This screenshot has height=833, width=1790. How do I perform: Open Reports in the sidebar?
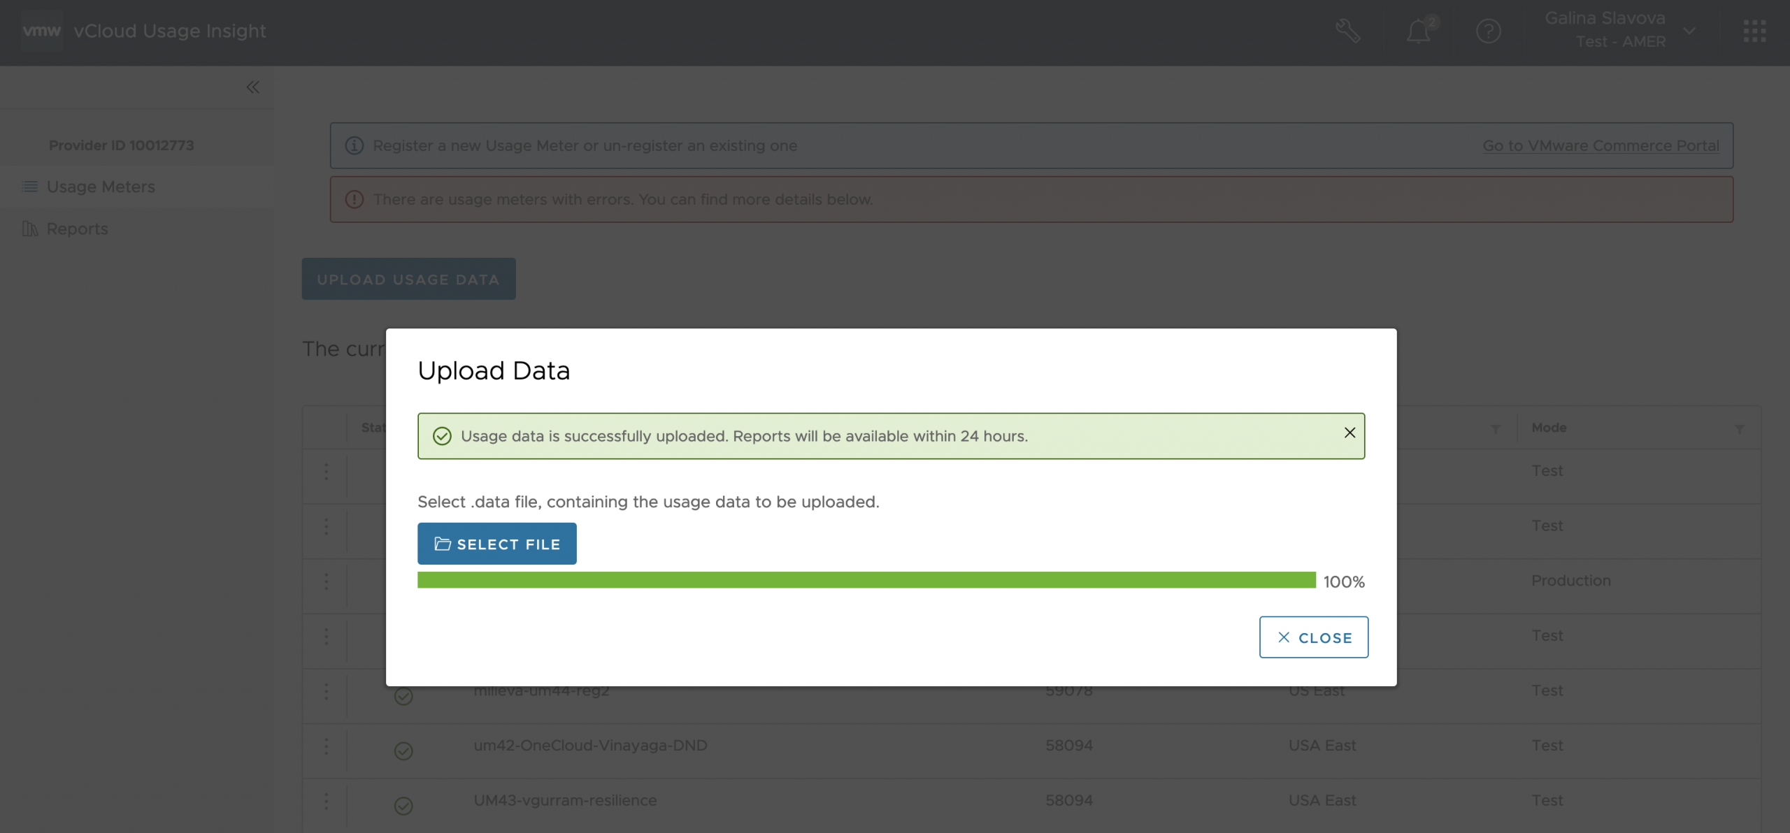tap(77, 229)
